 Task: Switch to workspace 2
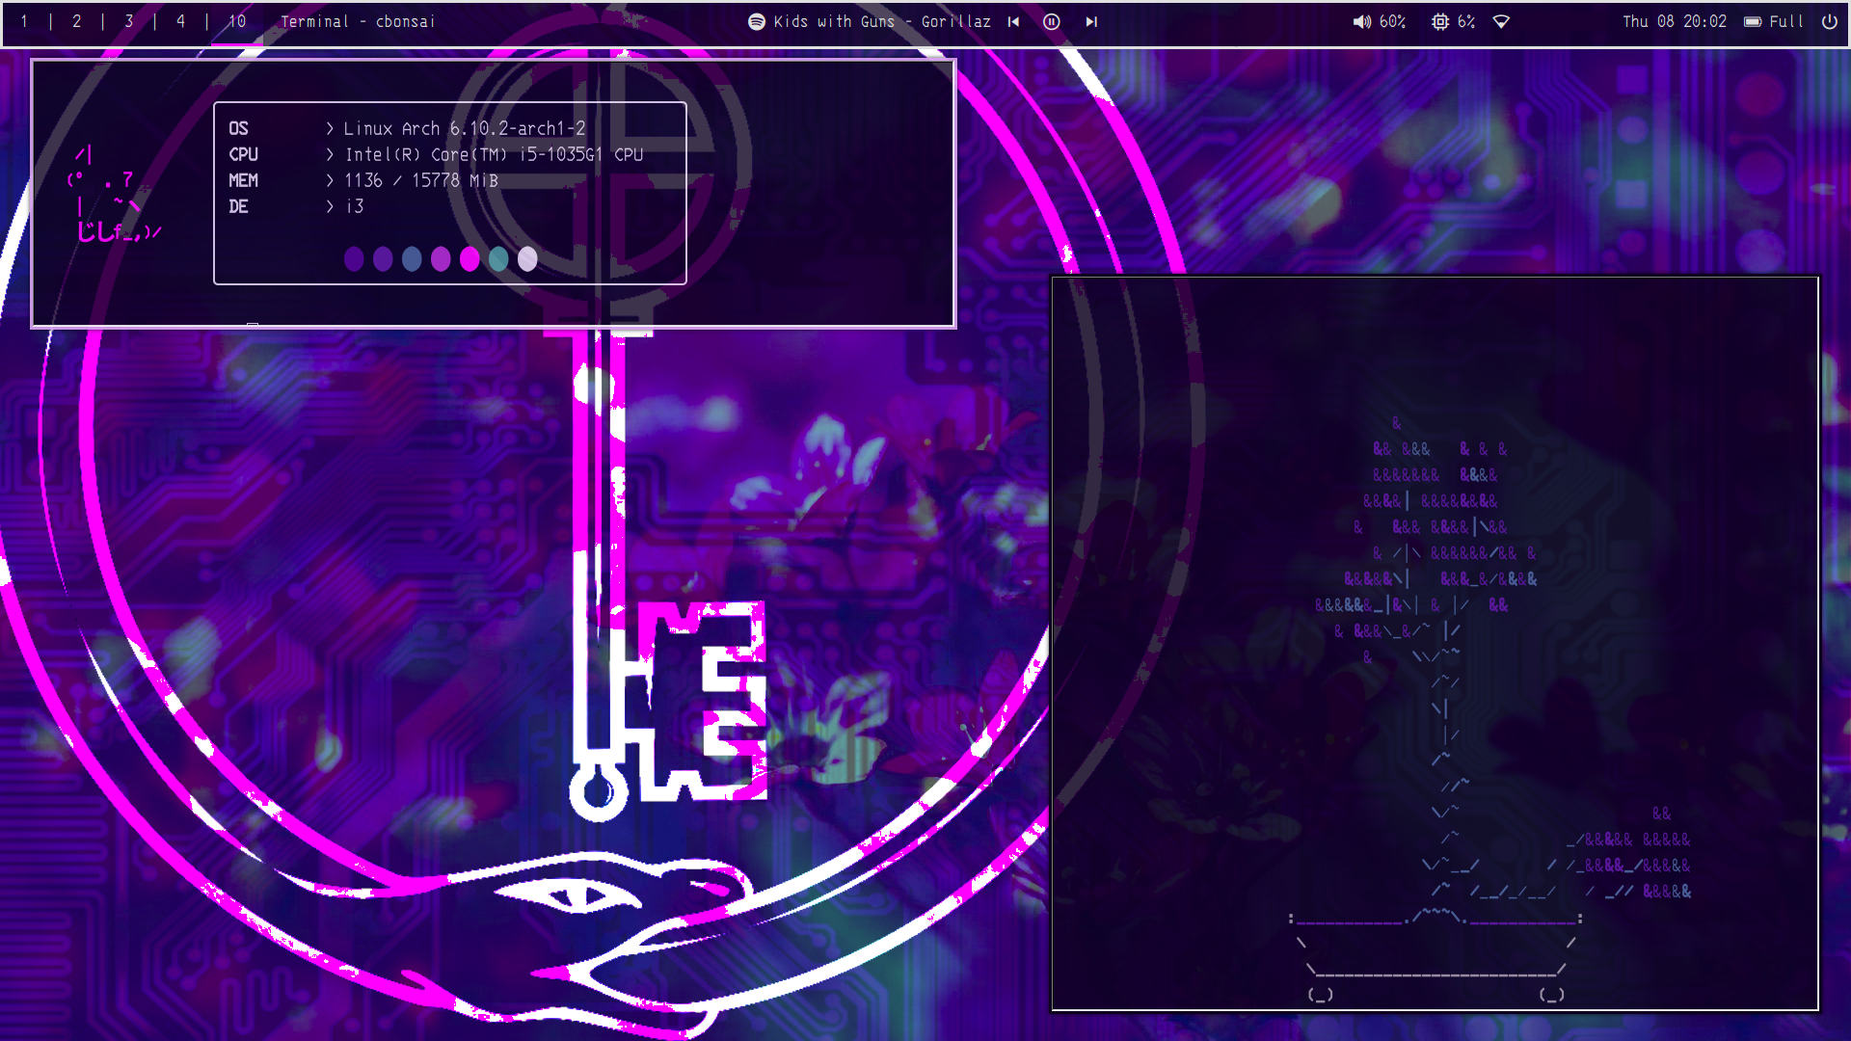tap(77, 21)
